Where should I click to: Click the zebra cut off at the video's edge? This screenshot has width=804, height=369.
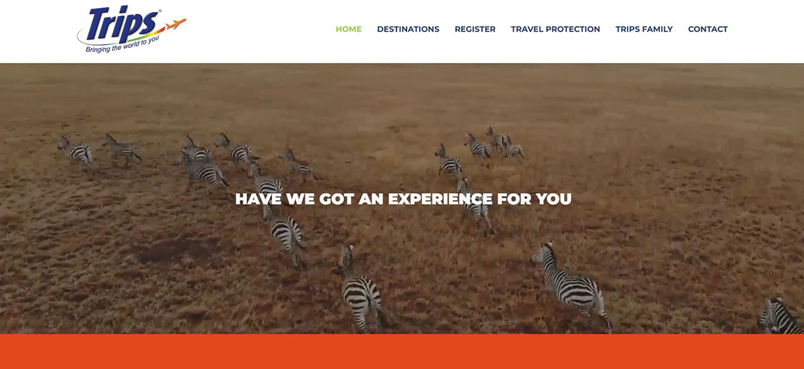click(x=781, y=315)
